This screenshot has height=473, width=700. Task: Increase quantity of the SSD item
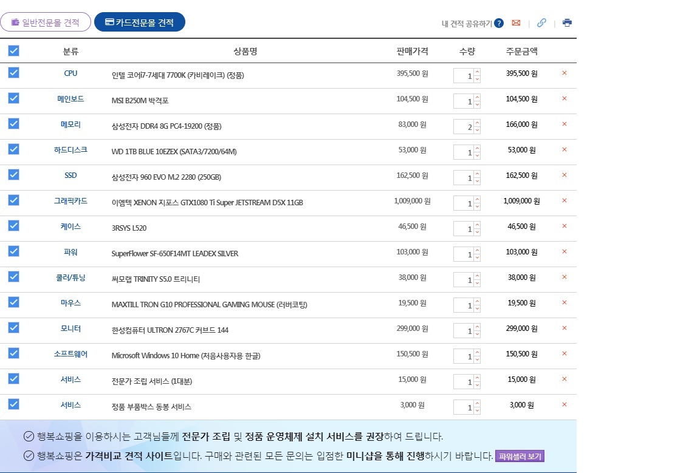point(477,174)
